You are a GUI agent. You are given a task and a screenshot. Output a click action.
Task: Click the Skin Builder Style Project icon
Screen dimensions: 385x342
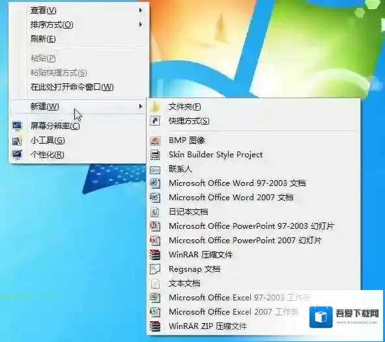155,155
